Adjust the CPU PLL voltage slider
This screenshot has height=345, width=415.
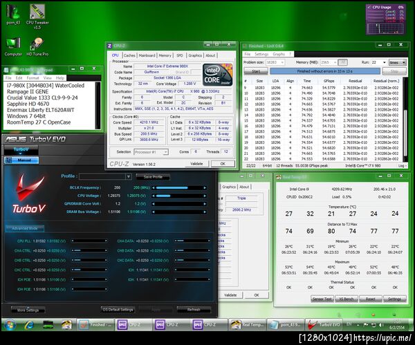(x=89, y=241)
